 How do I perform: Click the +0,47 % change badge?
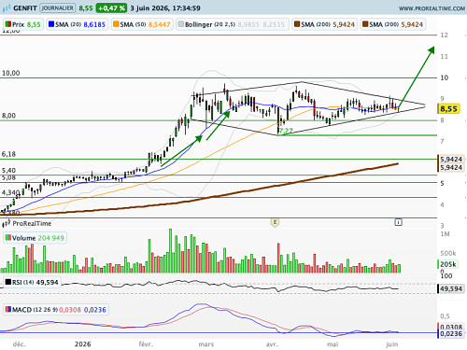click(111, 8)
